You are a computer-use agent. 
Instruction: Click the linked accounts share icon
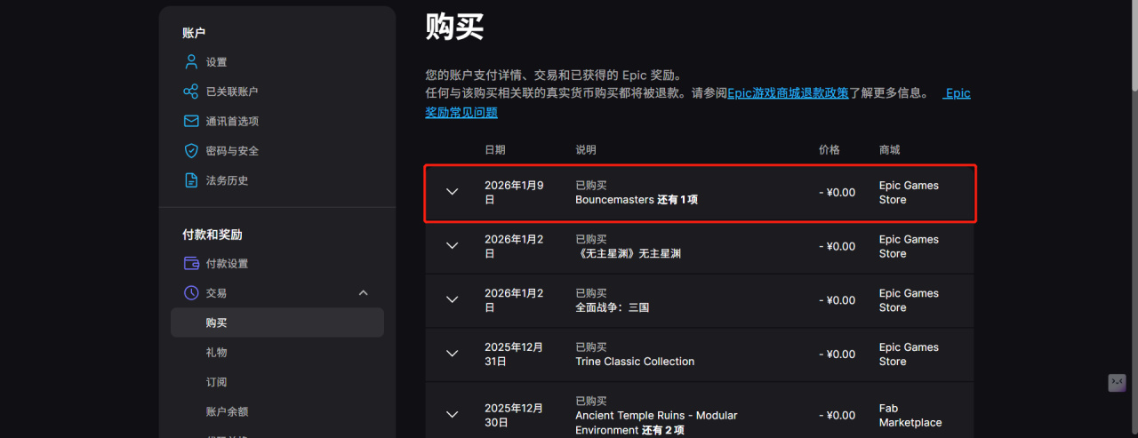tap(191, 92)
